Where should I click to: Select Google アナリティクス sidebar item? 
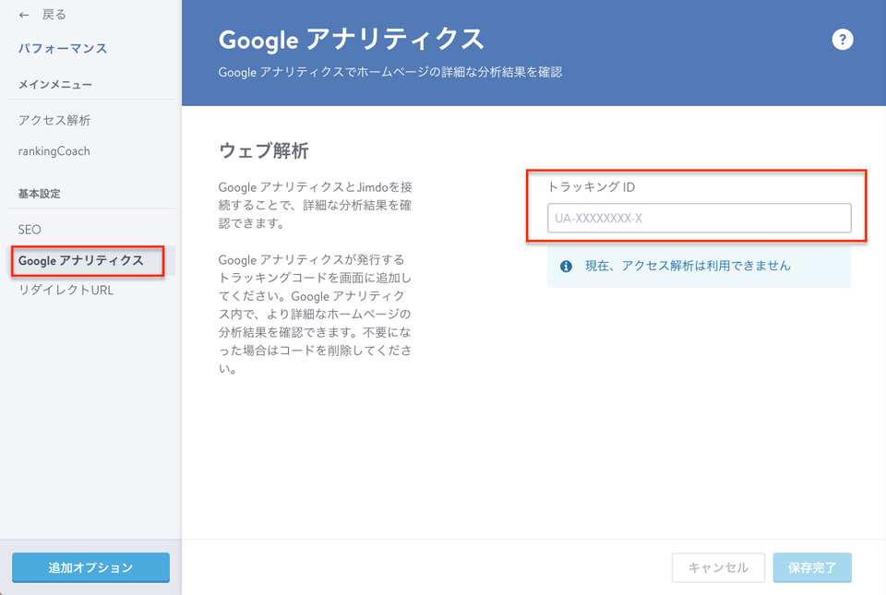click(90, 261)
